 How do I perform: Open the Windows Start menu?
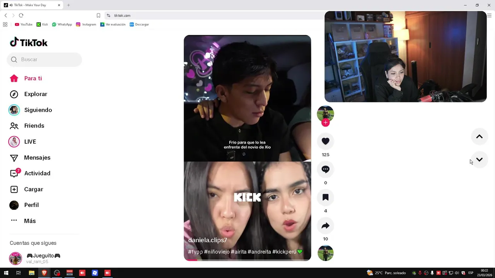[x=6, y=273]
